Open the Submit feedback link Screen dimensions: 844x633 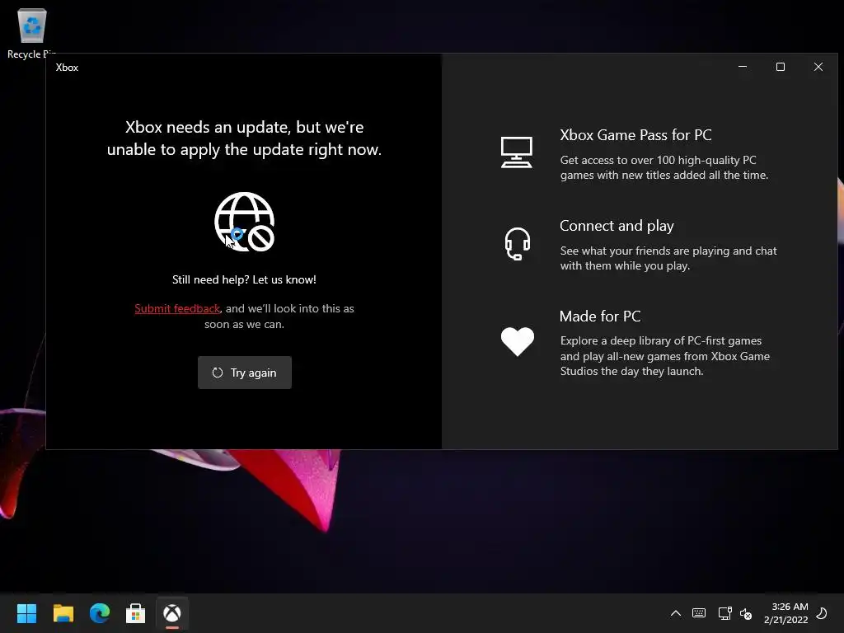177,308
